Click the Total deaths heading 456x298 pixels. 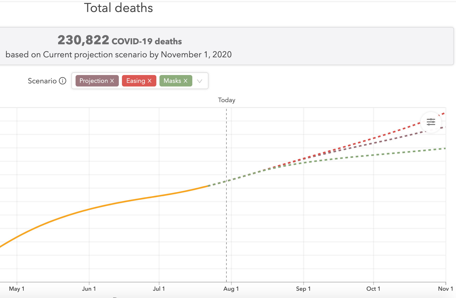point(118,8)
